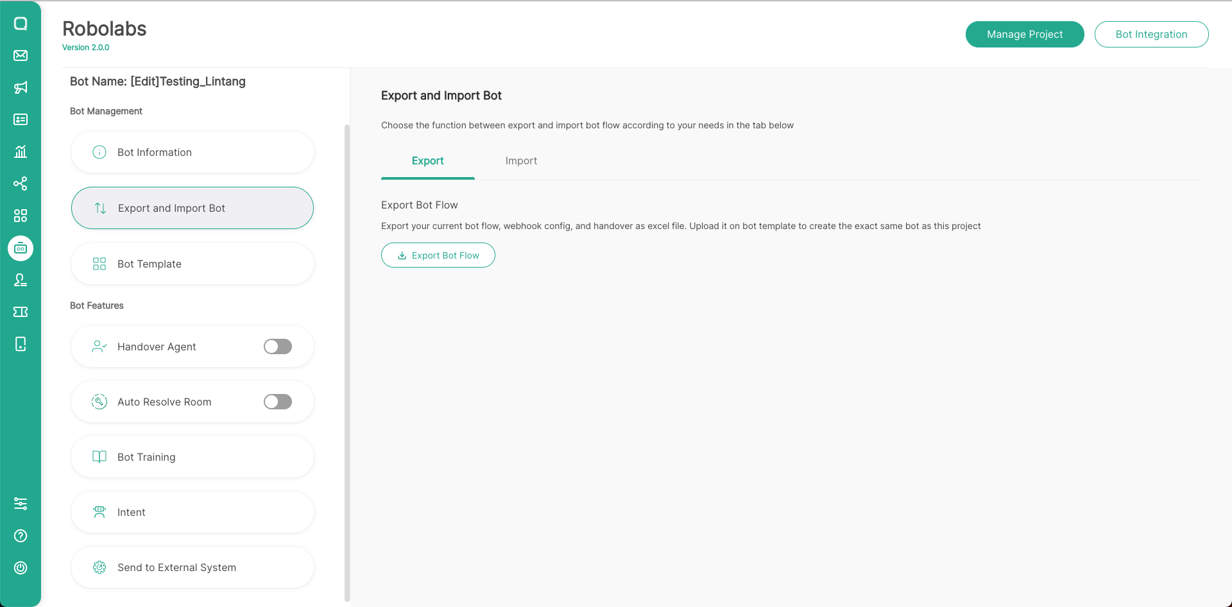Open the envelope mail sidebar icon
Image resolution: width=1232 pixels, height=607 pixels.
(21, 55)
